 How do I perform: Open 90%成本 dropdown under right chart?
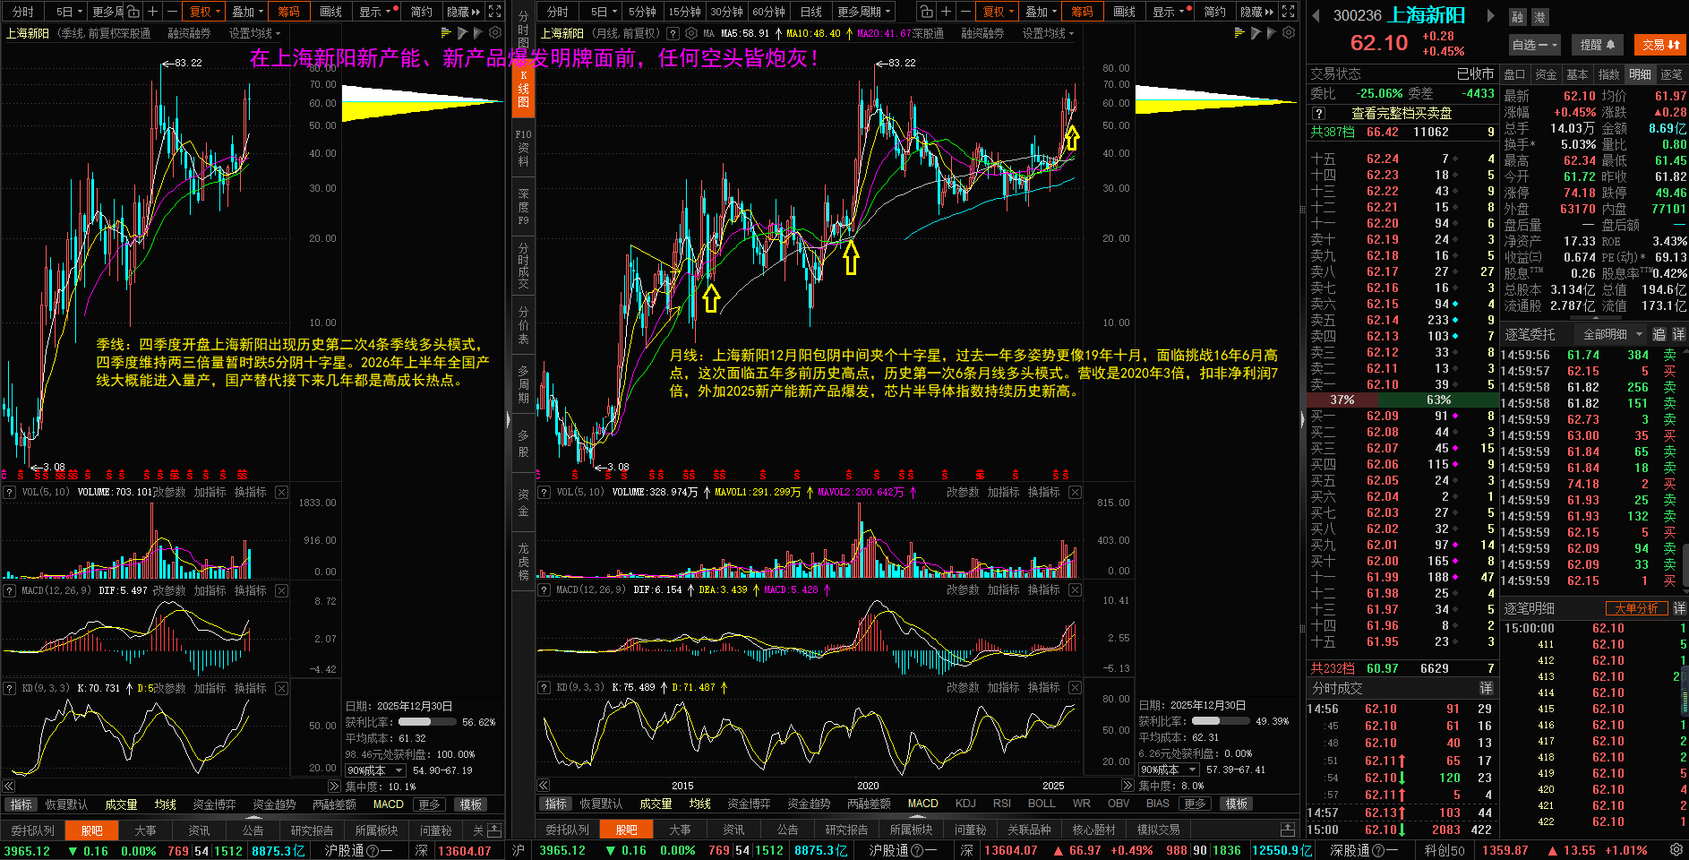(x=1170, y=770)
